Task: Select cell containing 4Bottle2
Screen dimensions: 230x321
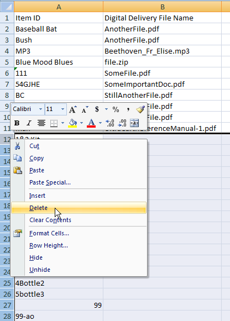Action: pyautogui.click(x=59, y=283)
